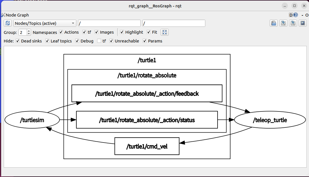This screenshot has width=309, height=177.
Task: Refresh the ROS graph
Action: coord(8,23)
